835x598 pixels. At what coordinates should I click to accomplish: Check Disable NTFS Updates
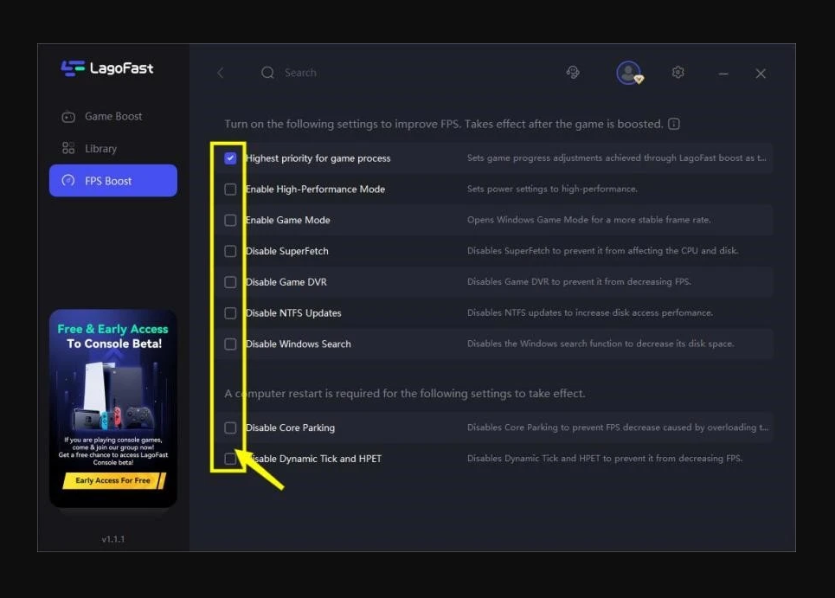[x=230, y=313]
